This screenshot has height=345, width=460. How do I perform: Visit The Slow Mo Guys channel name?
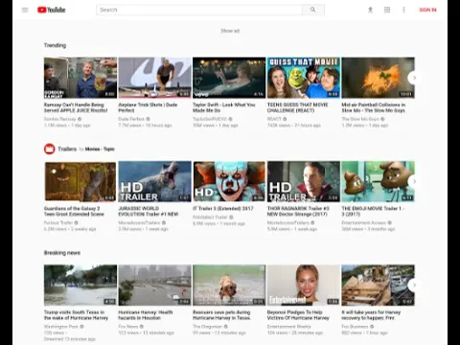coord(360,119)
